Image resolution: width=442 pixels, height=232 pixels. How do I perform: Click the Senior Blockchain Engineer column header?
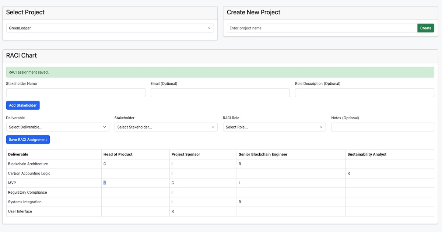tap(263, 154)
